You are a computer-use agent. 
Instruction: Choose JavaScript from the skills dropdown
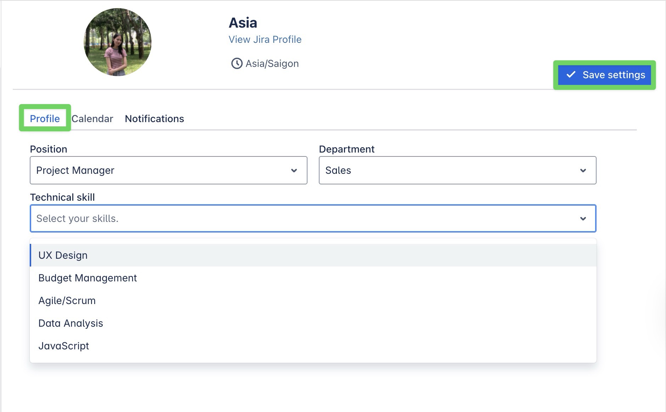pos(64,346)
